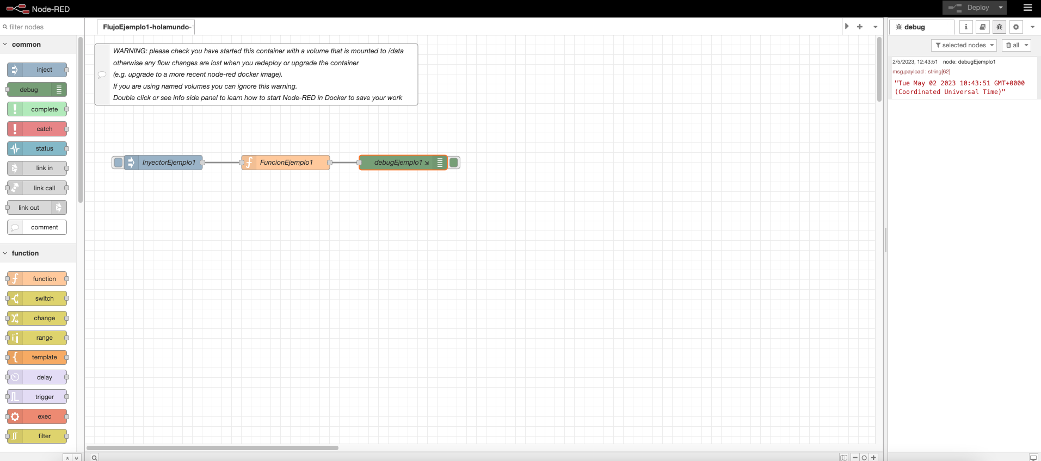Open the main hamburger menu

pyautogui.click(x=1027, y=8)
